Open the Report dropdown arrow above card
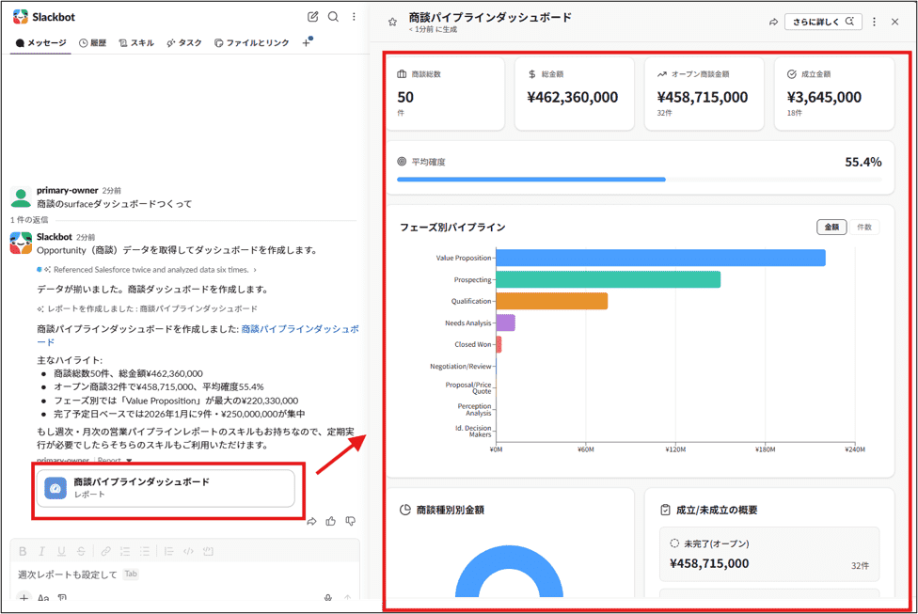This screenshot has height=614, width=918. (x=130, y=461)
